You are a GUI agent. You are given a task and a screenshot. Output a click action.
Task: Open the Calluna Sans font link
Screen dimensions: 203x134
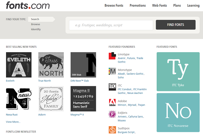135,117
